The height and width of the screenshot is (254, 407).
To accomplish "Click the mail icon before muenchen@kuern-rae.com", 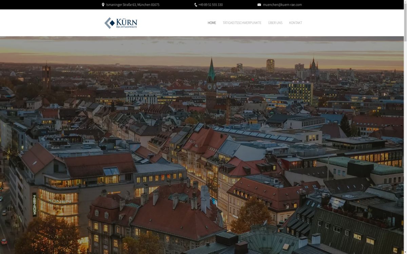I will [x=259, y=4].
